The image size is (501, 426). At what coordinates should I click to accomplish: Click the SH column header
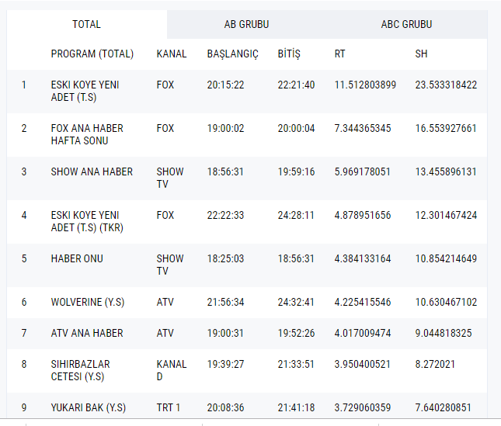click(x=421, y=54)
